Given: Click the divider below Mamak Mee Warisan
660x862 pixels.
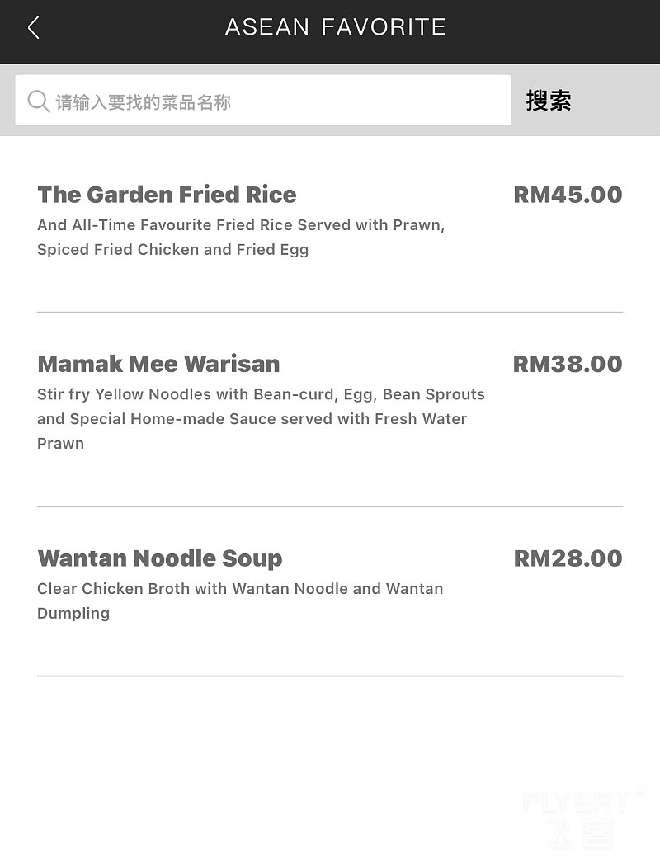Looking at the screenshot, I should (330, 506).
